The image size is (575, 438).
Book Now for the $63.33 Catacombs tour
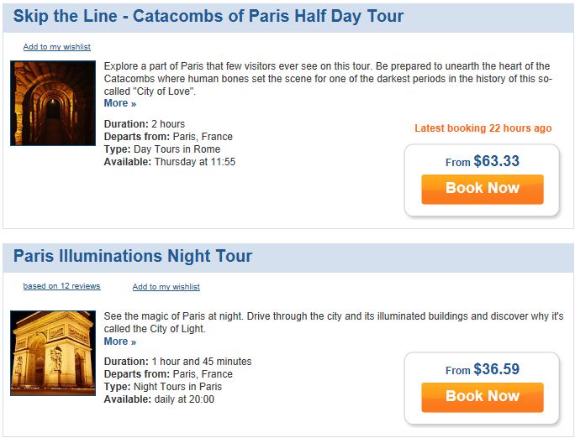pyautogui.click(x=483, y=189)
